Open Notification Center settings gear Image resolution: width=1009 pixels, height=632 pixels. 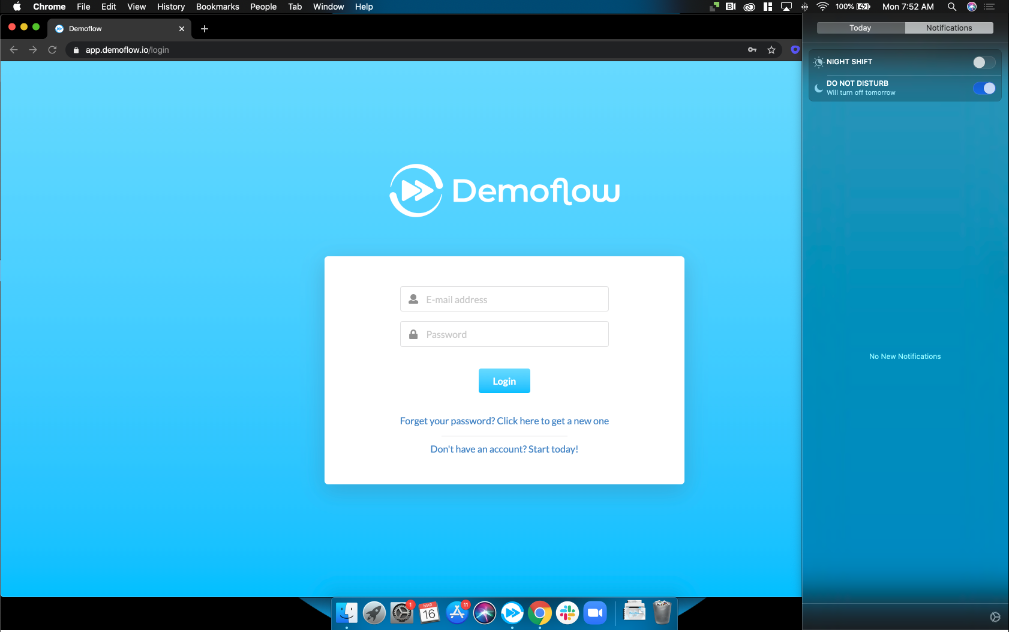(995, 617)
